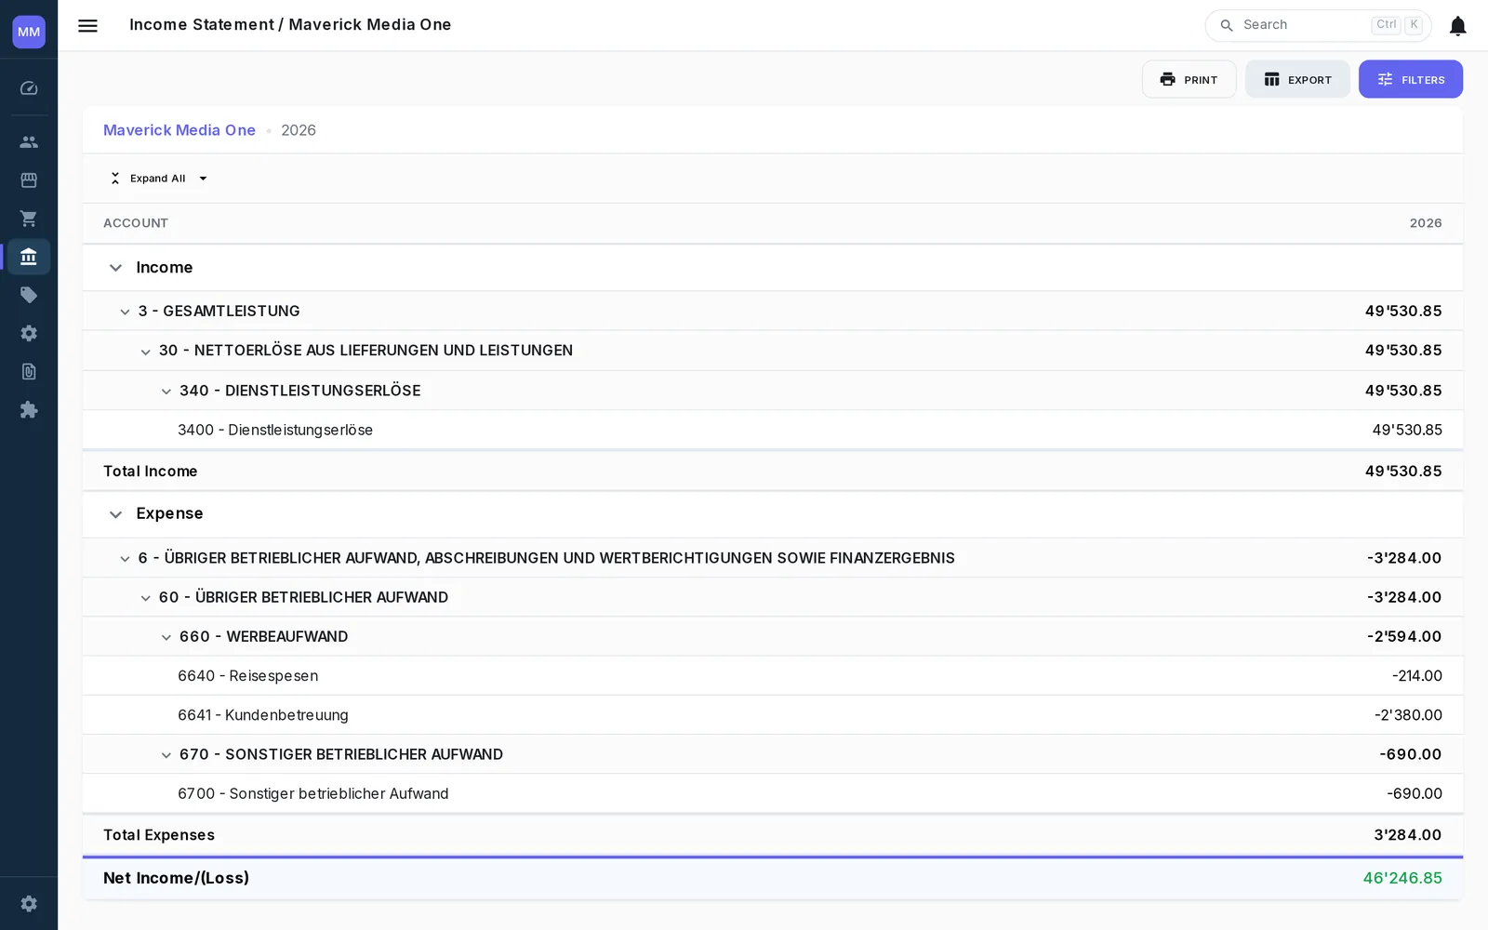Click Net Income value 46'246.85
The image size is (1488, 930).
tap(1402, 878)
